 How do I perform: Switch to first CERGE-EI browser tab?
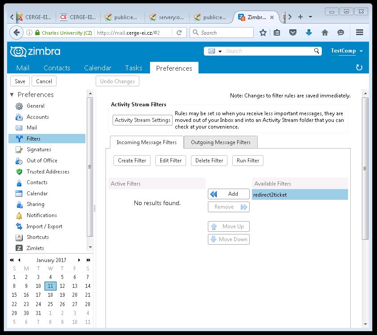[34, 17]
